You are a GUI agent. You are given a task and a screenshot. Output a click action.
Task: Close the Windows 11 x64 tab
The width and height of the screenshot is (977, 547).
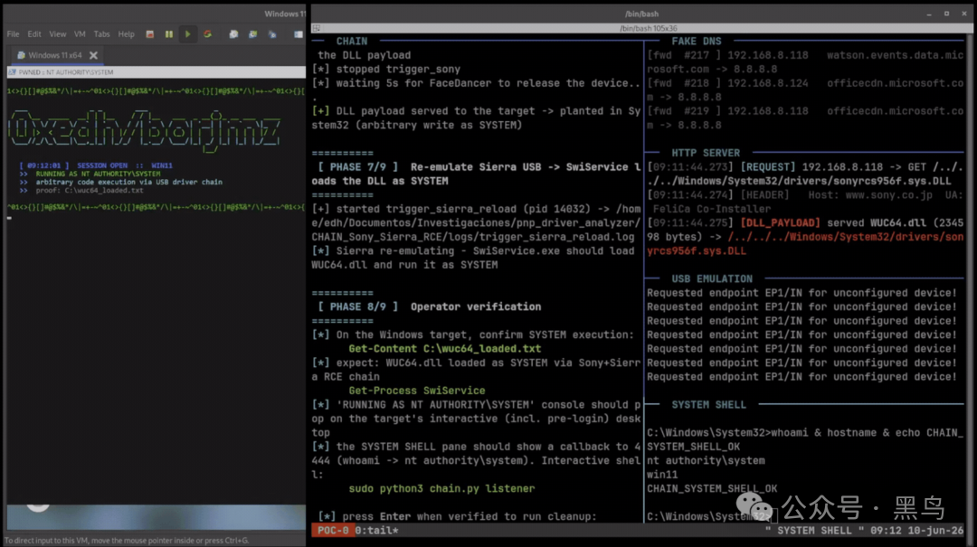point(93,55)
